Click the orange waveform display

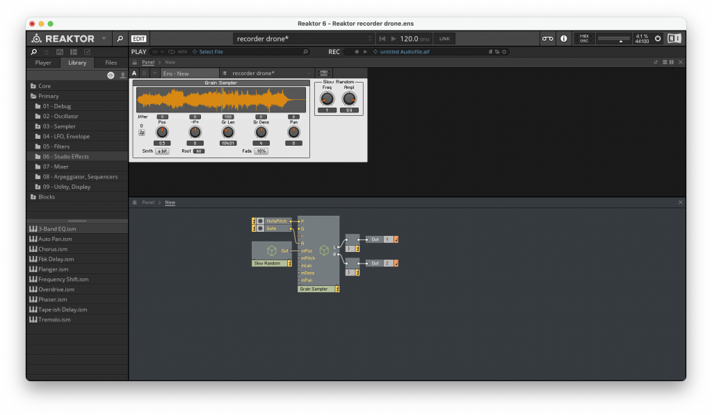221,99
